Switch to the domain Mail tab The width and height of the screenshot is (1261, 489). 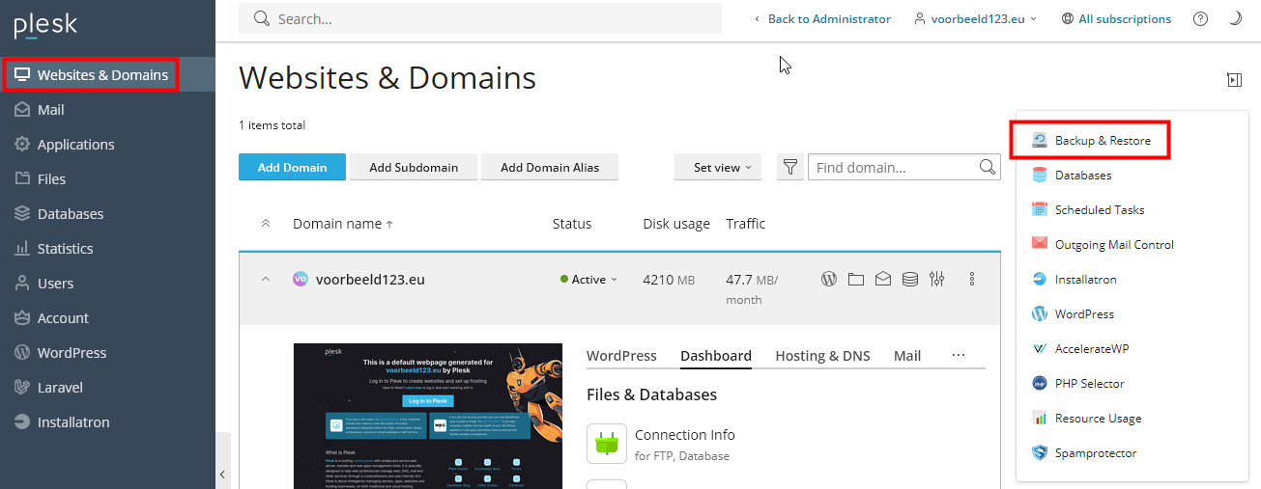pos(907,356)
